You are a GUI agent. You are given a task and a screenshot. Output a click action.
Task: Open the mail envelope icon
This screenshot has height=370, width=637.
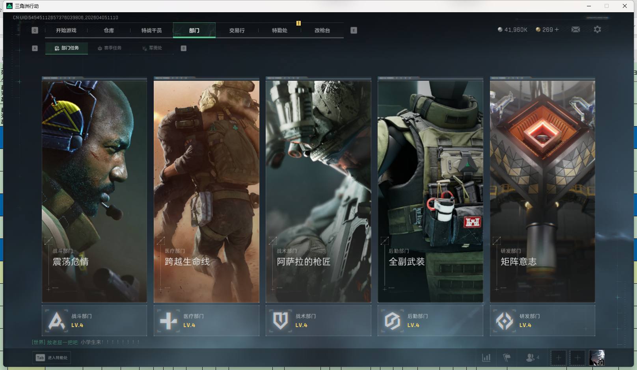click(576, 30)
